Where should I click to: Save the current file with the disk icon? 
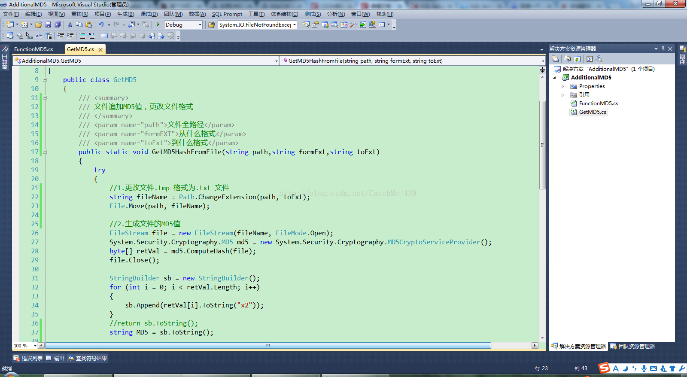48,24
